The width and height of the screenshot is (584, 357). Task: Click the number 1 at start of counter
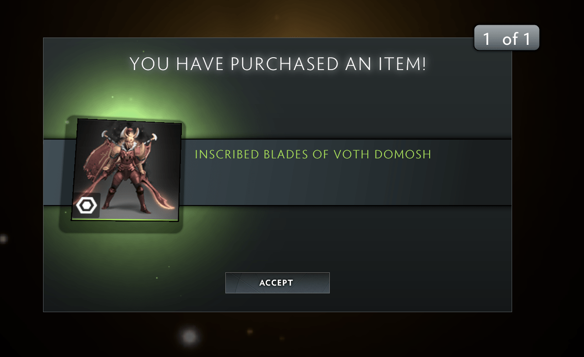[486, 39]
